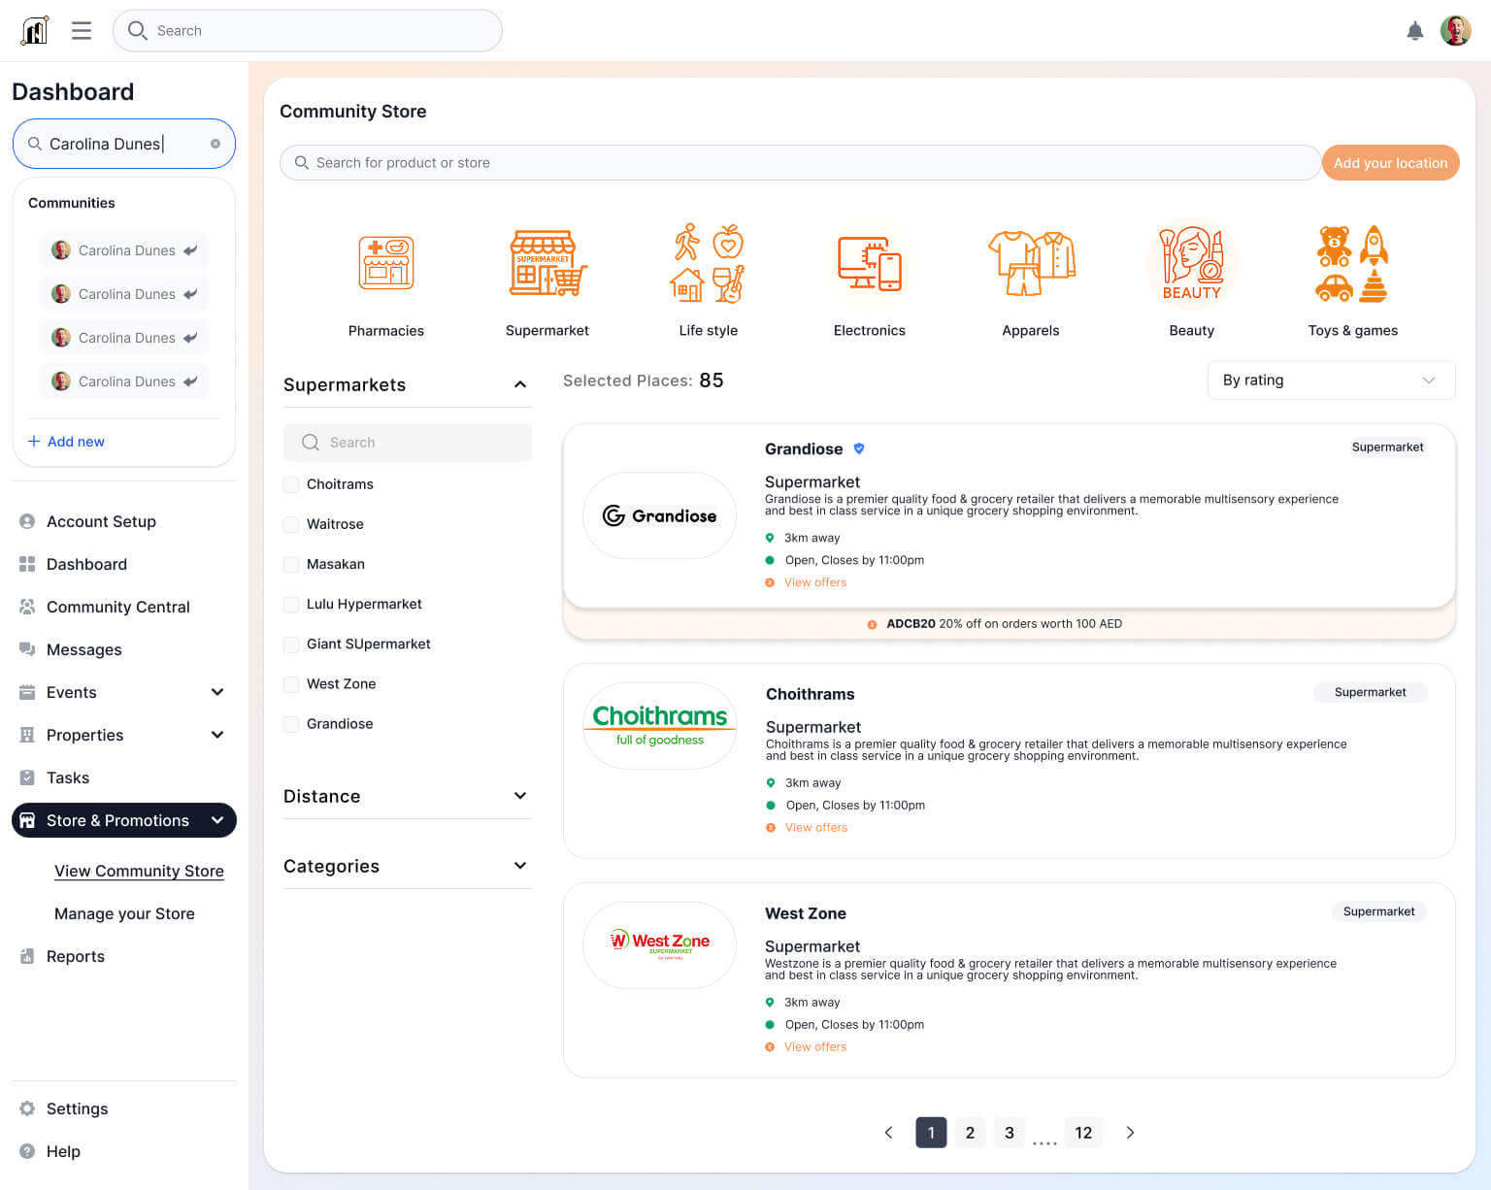Click the Tasks sidebar icon

[x=27, y=777]
